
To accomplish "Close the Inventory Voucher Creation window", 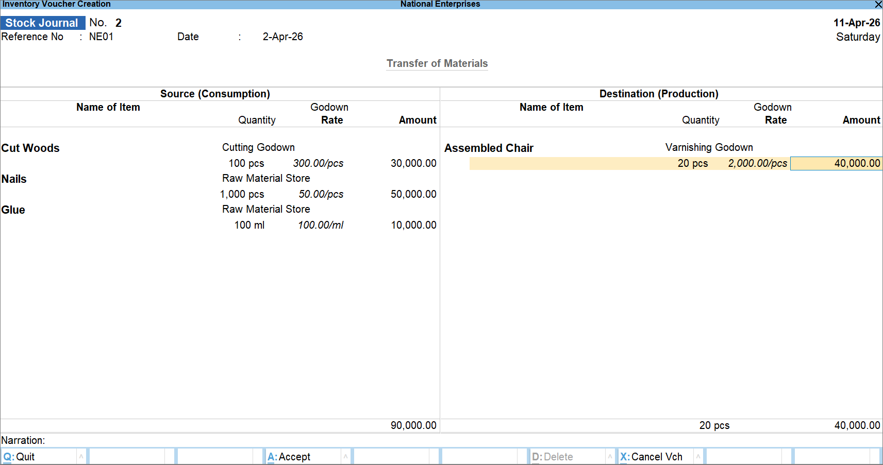I will pyautogui.click(x=878, y=4).
